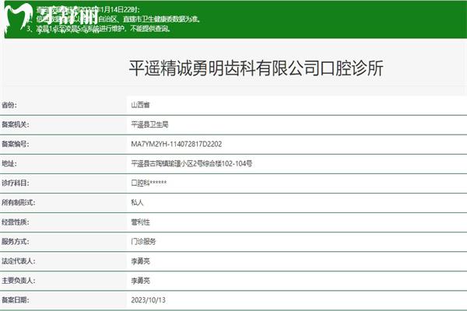Click the banner notice about 凌晨1点至凌晨5点 maintenance
Viewport: 467px width, 311px height.
click(99, 29)
